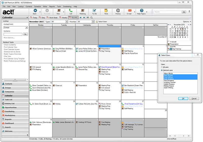This screenshot has height=142, width=203.
Task: Expand navigation pane overflow chevron
Action: [27, 135]
